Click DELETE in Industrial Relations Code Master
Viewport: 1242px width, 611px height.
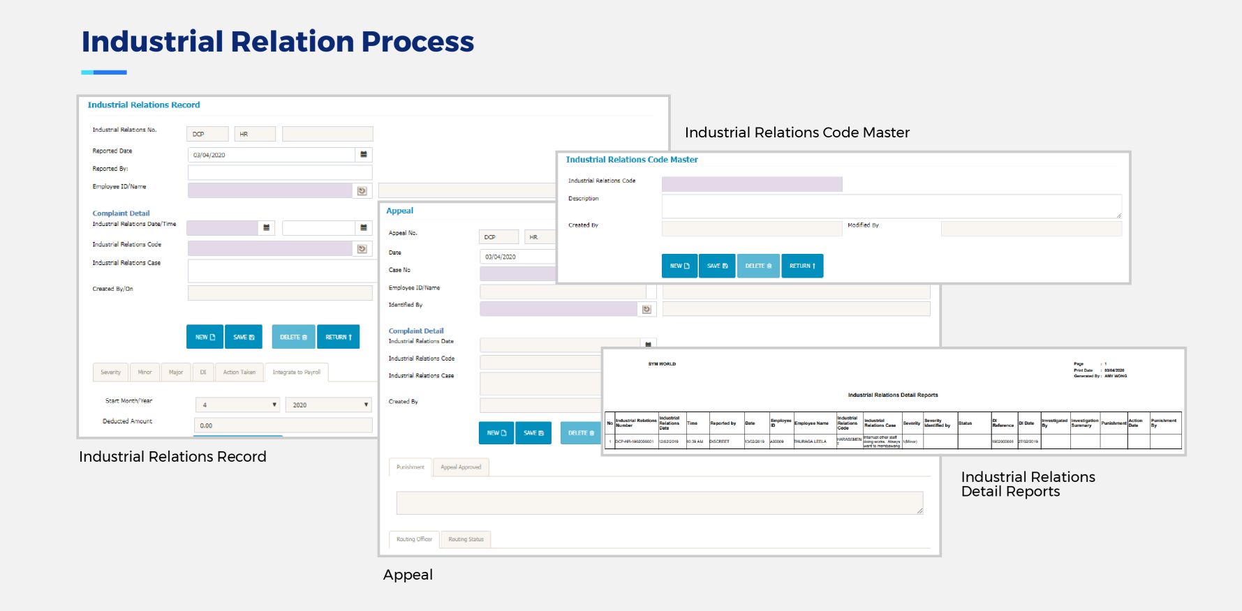pyautogui.click(x=758, y=266)
